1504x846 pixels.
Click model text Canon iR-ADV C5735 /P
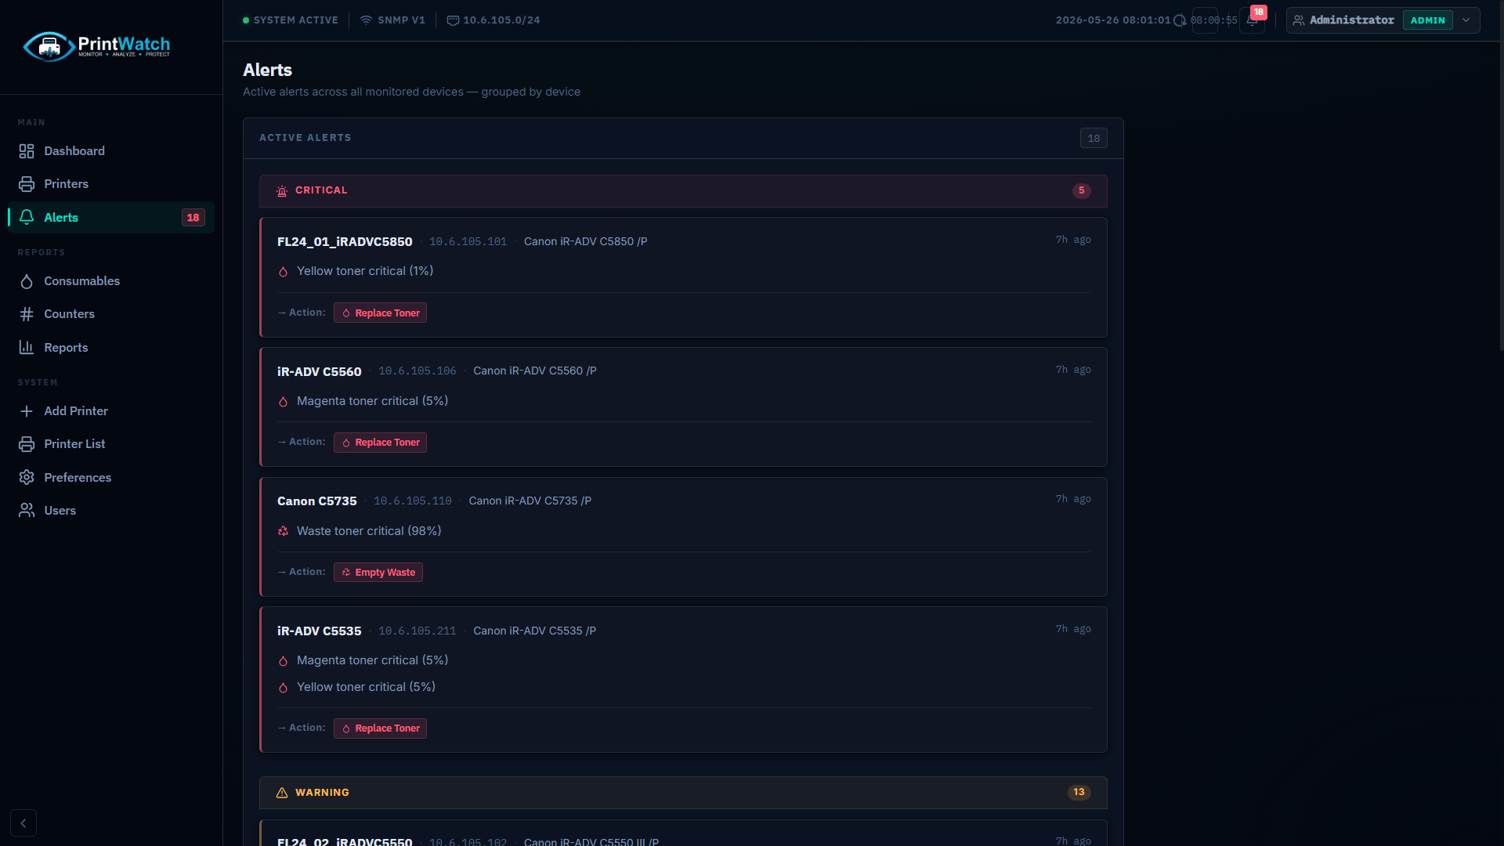coord(530,501)
